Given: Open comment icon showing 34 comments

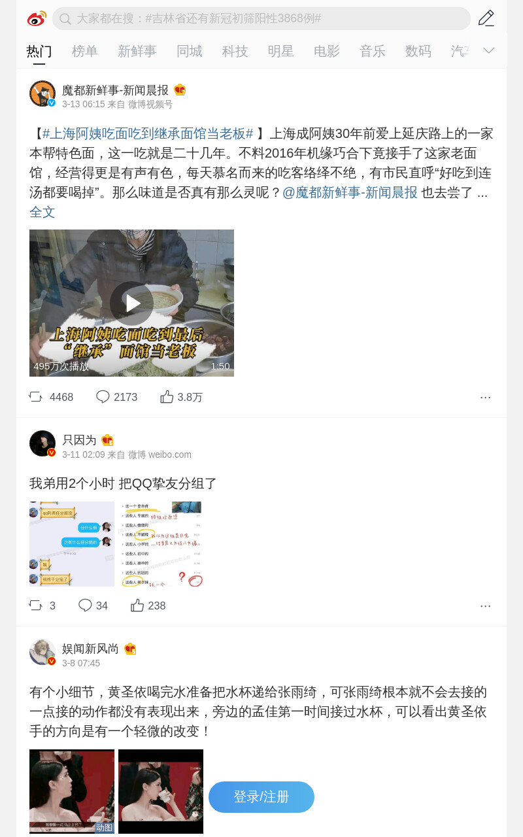Looking at the screenshot, I should [x=93, y=606].
